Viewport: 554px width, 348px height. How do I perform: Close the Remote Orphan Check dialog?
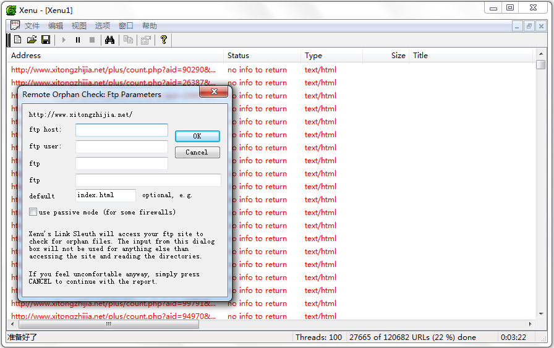tap(214, 92)
